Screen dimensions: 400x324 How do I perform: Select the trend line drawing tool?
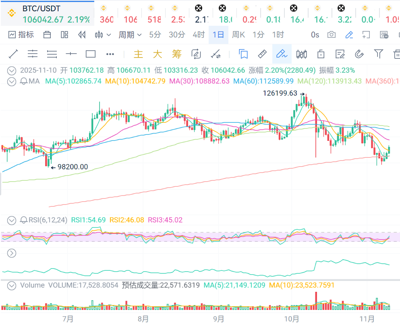point(13,54)
